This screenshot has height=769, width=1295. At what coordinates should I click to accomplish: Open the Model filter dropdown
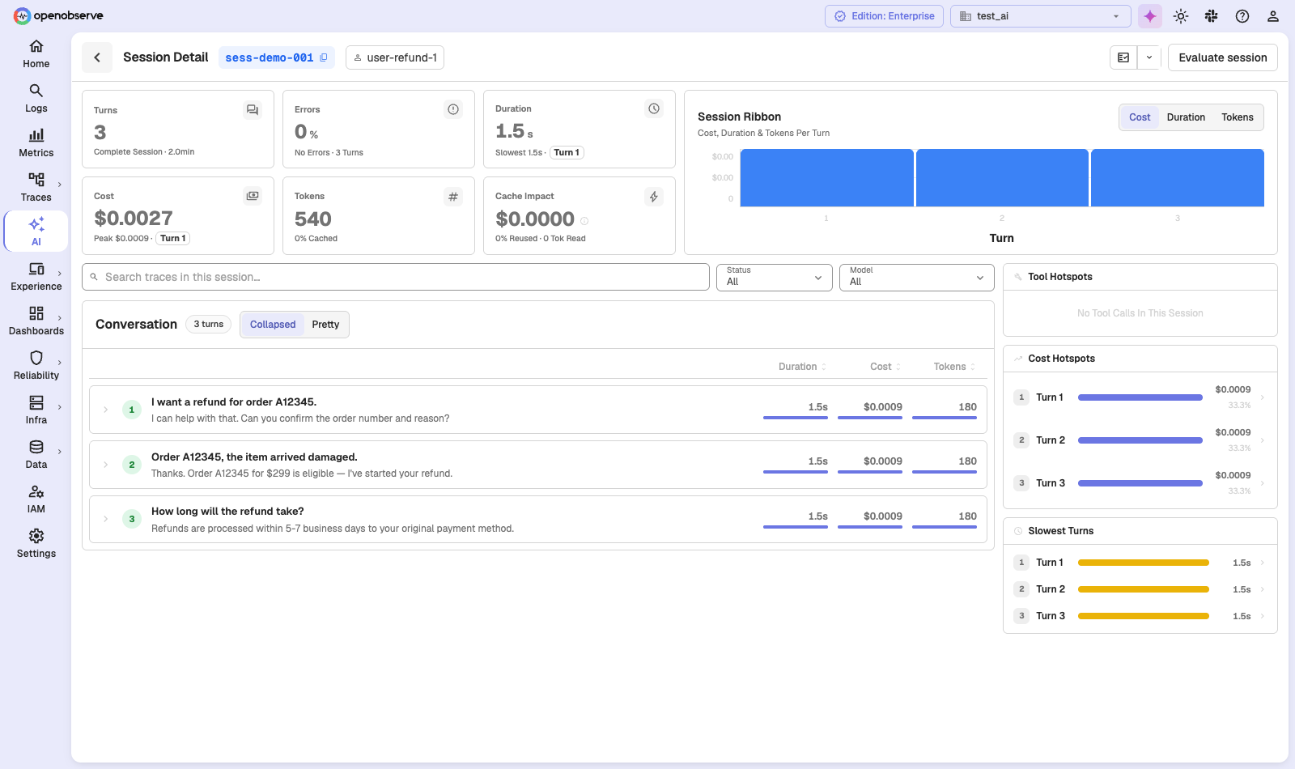tap(917, 277)
